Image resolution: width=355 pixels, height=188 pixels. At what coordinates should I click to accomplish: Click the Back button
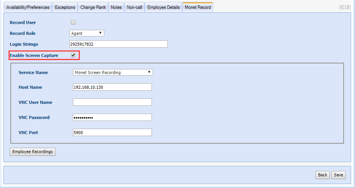(322, 175)
